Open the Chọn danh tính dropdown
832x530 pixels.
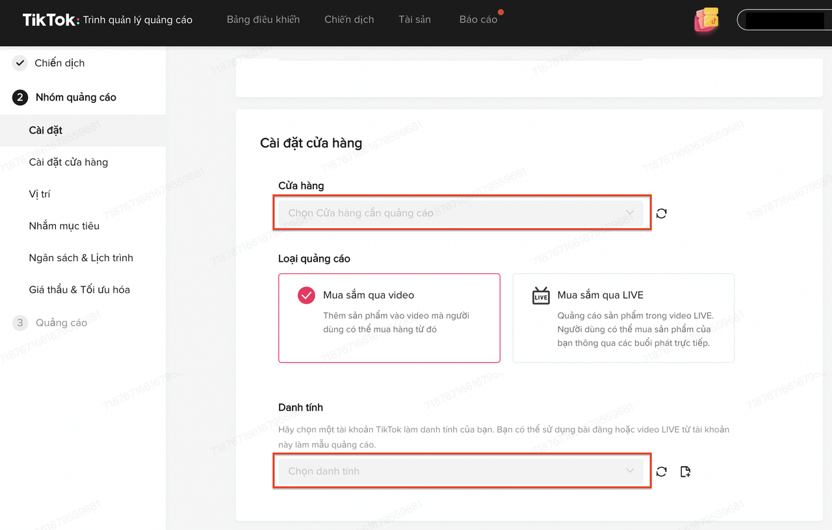click(461, 471)
